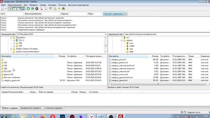Select remote file category_psn.xml
This screenshot has height=118, width=210.
tap(118, 60)
